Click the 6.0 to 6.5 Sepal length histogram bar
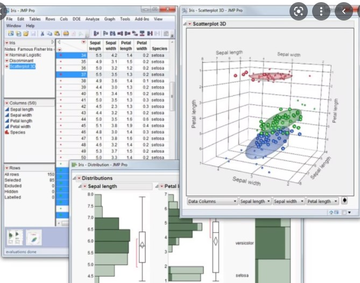The image size is (360, 283). (x=112, y=235)
